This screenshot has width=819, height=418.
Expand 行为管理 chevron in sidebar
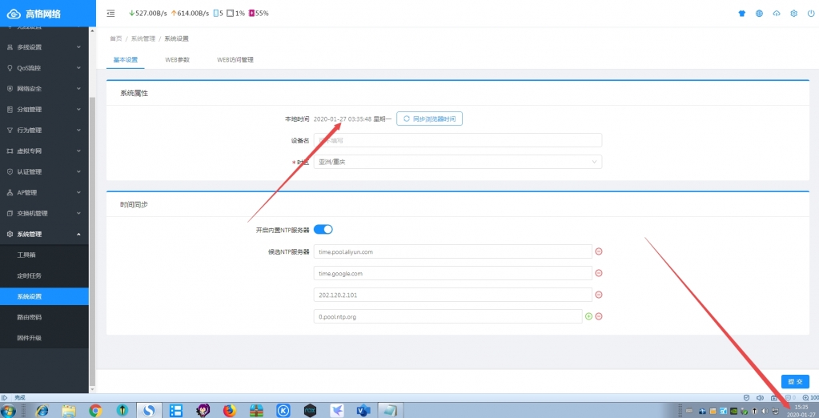point(78,130)
